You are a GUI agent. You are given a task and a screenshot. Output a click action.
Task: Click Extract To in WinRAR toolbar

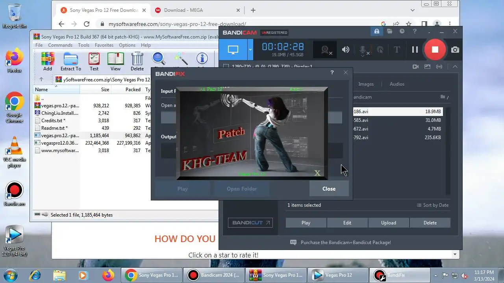tap(70, 62)
